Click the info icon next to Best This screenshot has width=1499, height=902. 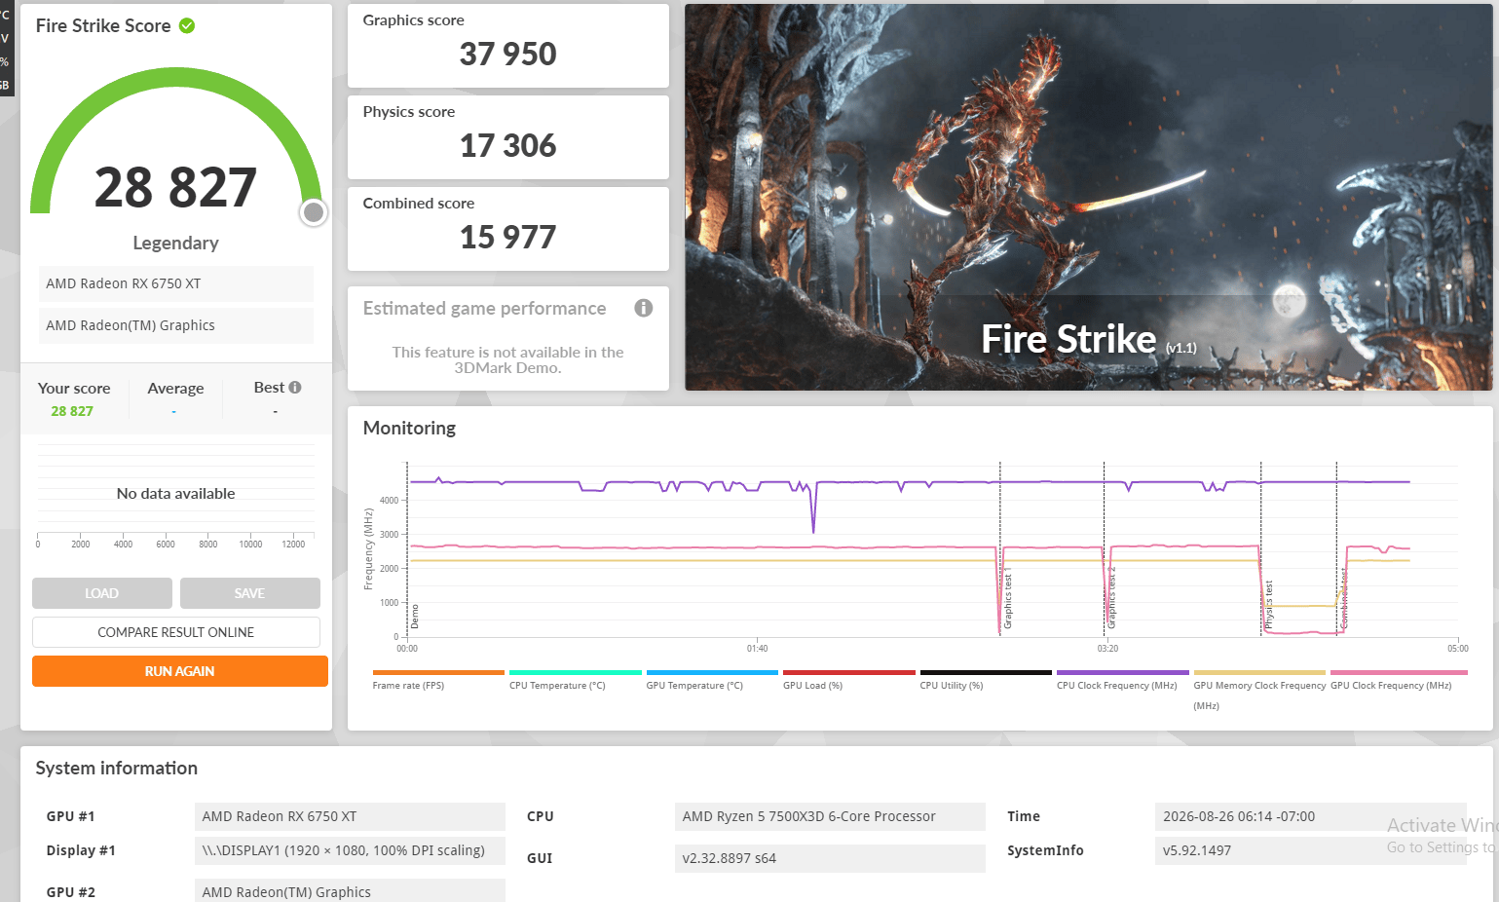295,387
